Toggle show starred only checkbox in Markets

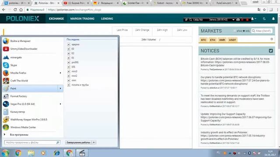(x=235, y=31)
